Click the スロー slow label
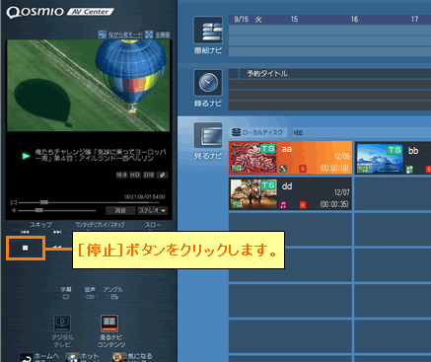Image resolution: width=431 pixels, height=362 pixels. point(153,225)
